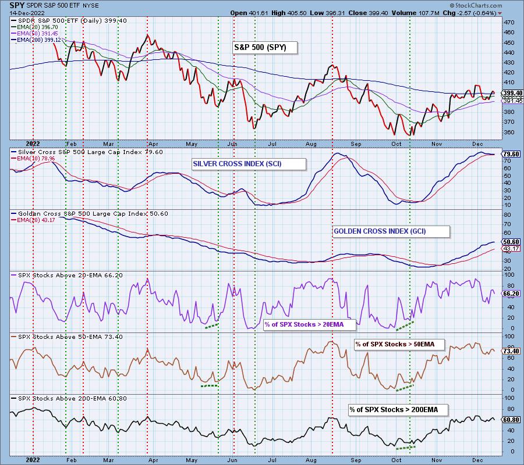Click the Low 396.31 header value
Viewport: 524px width, 465px height.
point(327,13)
